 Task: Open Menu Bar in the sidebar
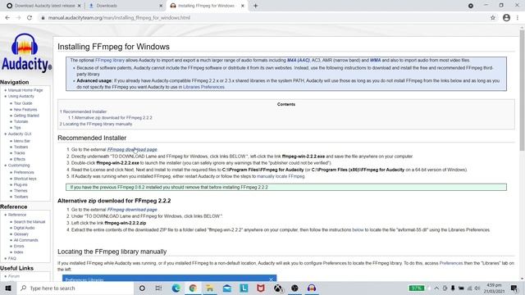(x=22, y=141)
